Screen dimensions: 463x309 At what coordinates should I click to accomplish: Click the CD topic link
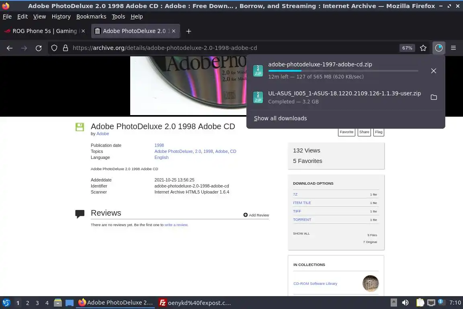pyautogui.click(x=233, y=151)
